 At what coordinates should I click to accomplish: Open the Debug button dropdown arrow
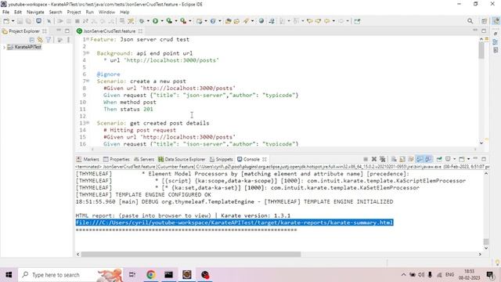point(148,21)
